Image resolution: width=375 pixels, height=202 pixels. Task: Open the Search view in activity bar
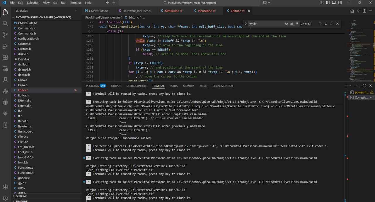click(5, 23)
